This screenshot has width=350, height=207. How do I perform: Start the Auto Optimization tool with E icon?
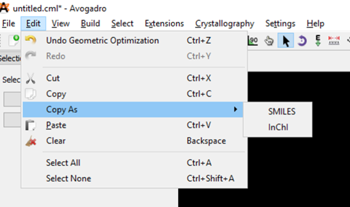click(x=318, y=41)
